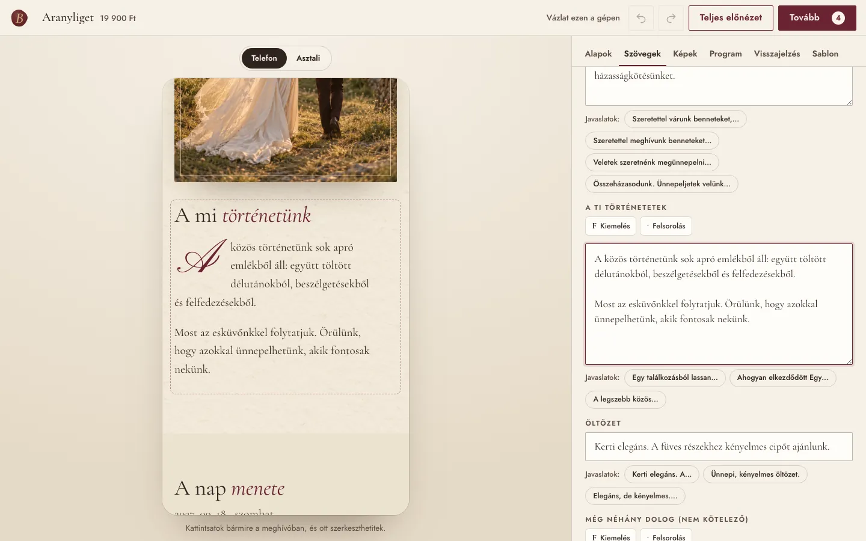This screenshot has width=866, height=541.
Task: Click the Tovább button
Action: tap(817, 18)
